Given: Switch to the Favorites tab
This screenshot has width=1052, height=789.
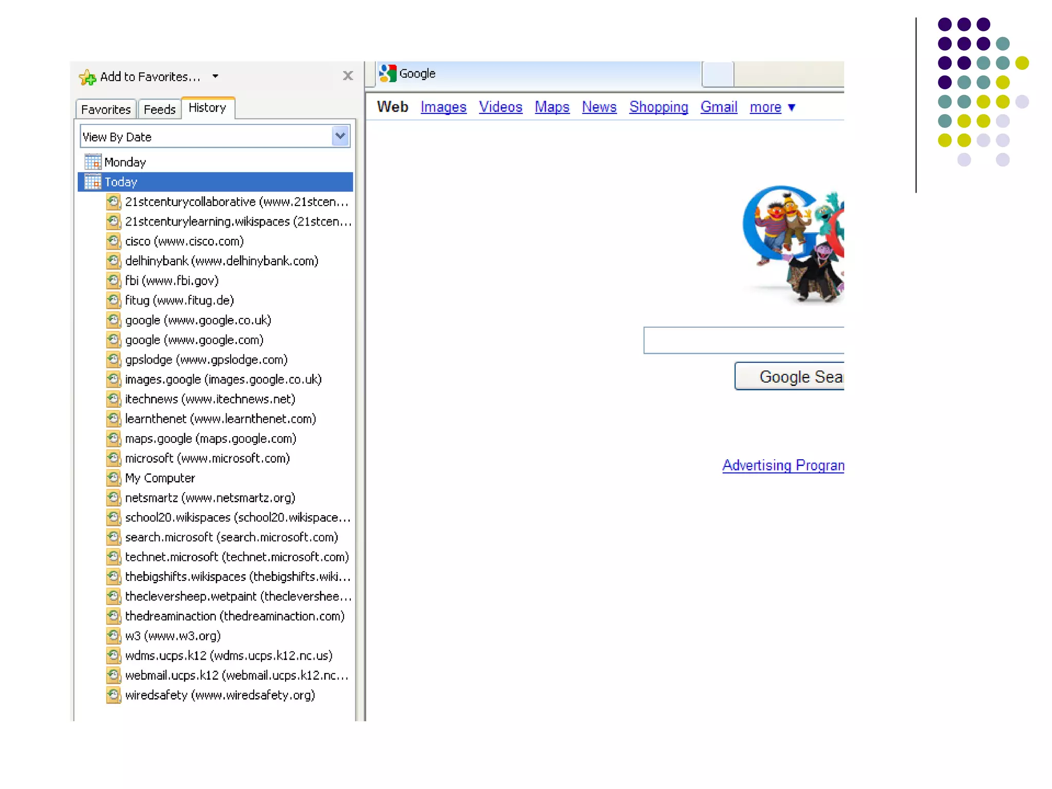Looking at the screenshot, I should tap(106, 109).
